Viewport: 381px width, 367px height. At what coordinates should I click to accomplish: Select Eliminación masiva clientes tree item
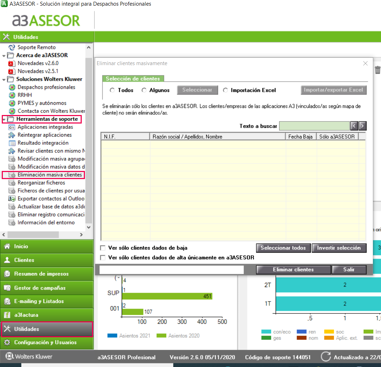pyautogui.click(x=50, y=175)
